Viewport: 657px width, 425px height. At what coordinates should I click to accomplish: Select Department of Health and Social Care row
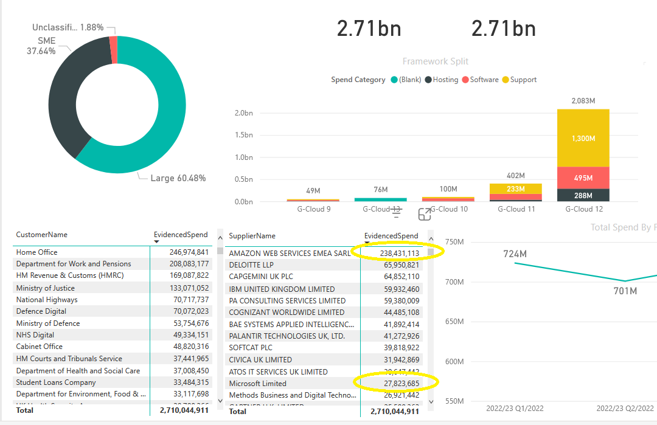click(113, 370)
